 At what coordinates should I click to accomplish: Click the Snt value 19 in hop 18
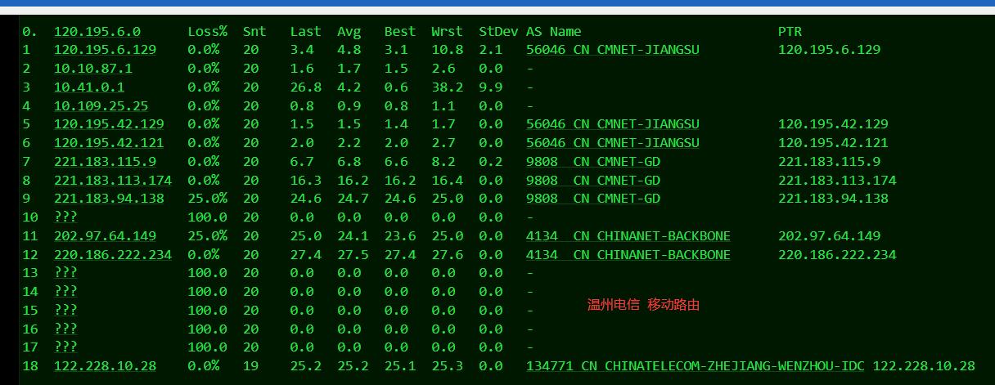(x=250, y=365)
